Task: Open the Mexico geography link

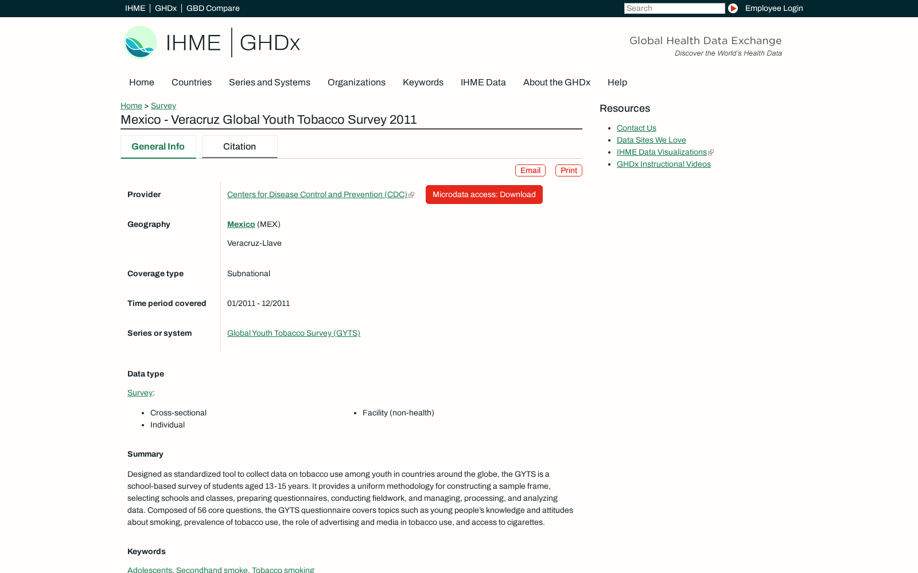Action: coord(241,225)
